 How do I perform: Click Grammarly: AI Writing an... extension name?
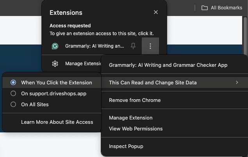(x=95, y=46)
